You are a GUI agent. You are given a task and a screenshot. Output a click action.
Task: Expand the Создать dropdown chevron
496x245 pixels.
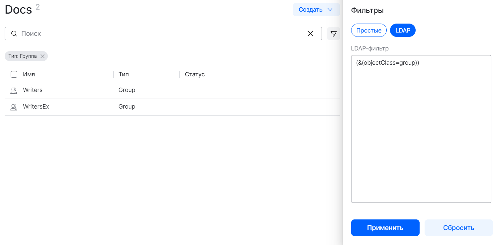(330, 10)
